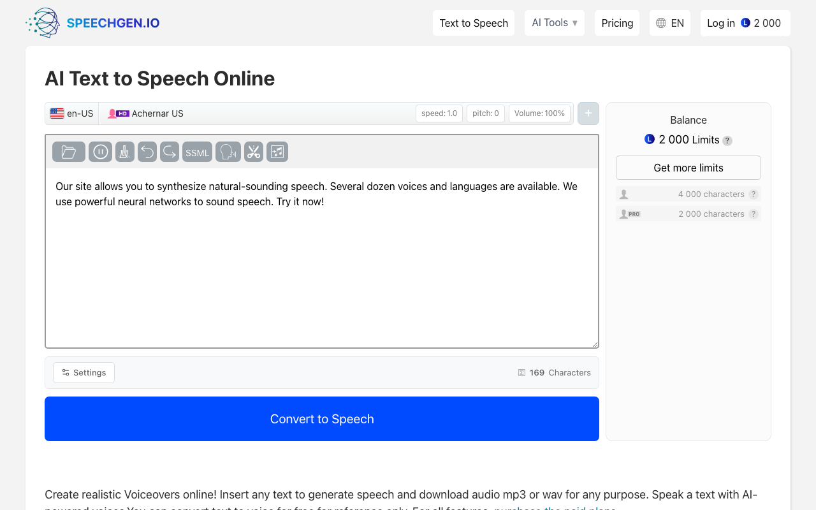Redo the last text edit
The image size is (816, 510).
tap(170, 152)
